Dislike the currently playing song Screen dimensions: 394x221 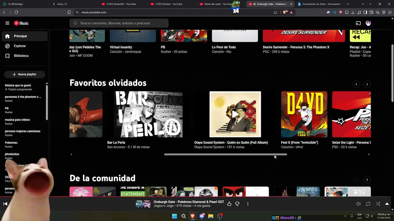[x=237, y=204]
